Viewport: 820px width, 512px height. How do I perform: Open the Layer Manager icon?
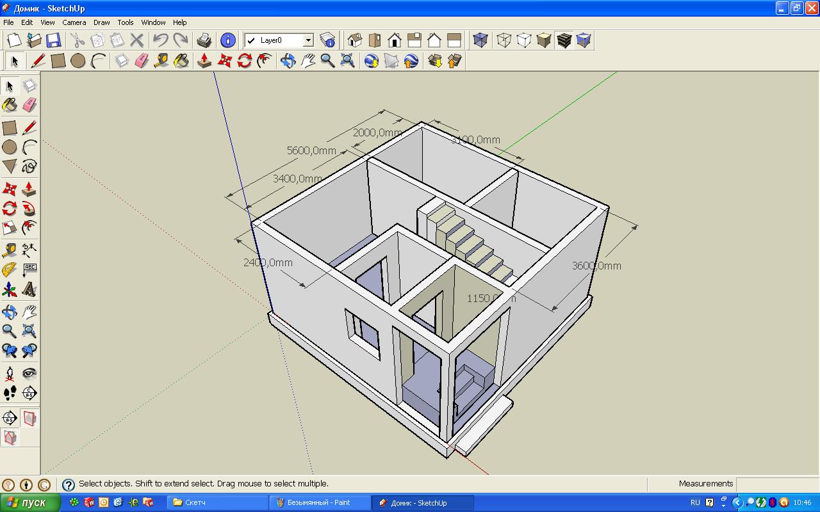(327, 40)
